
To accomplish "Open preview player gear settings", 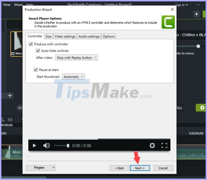I will pos(152,145).
